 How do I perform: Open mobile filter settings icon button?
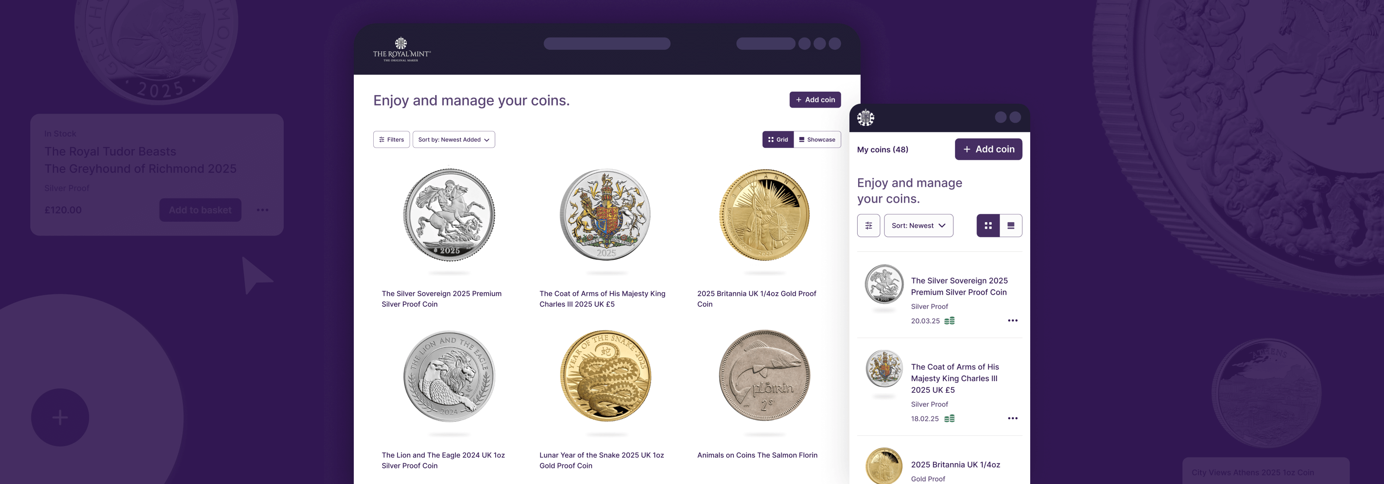(868, 226)
